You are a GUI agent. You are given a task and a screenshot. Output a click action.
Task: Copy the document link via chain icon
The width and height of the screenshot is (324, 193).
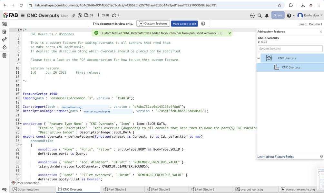[74, 15]
